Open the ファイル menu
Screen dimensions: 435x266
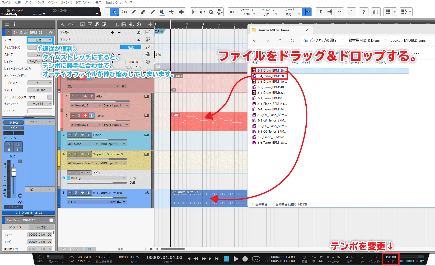coord(6,2)
